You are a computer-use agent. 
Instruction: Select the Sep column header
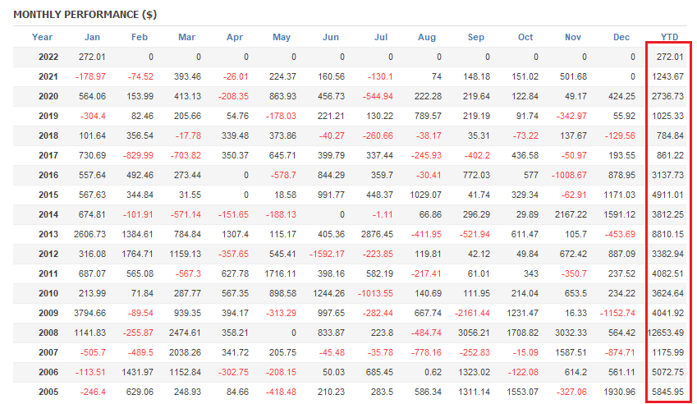(476, 37)
